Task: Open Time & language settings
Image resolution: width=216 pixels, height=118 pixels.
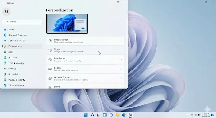Action: coord(22,63)
